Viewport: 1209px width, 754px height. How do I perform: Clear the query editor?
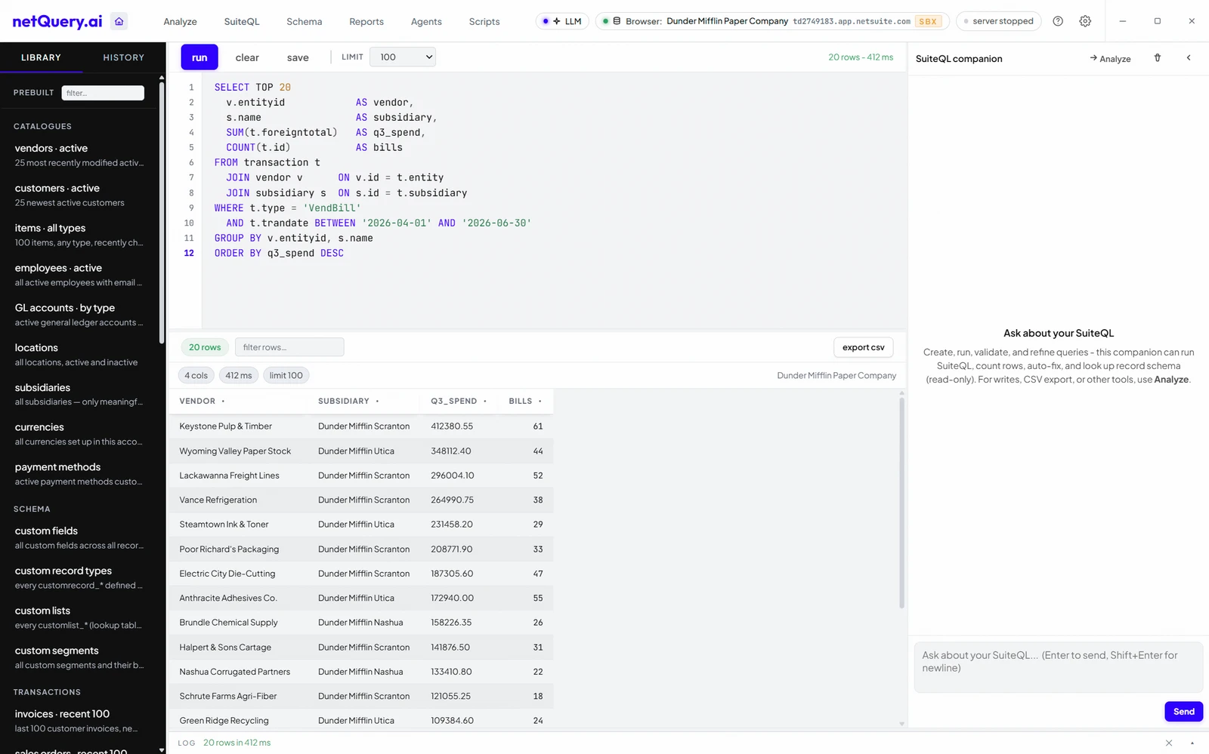click(x=247, y=57)
